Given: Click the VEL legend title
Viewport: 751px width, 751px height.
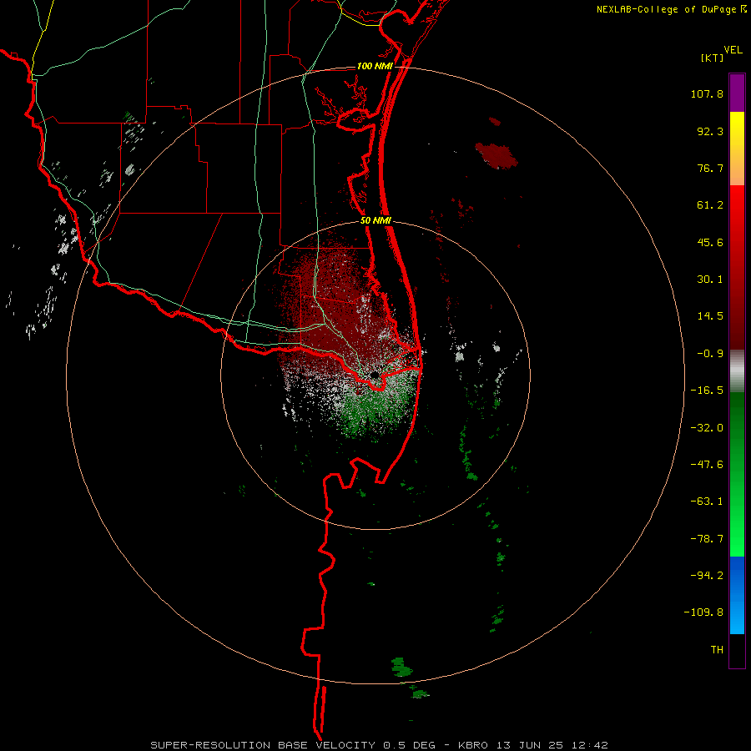Looking at the screenshot, I should click(733, 50).
